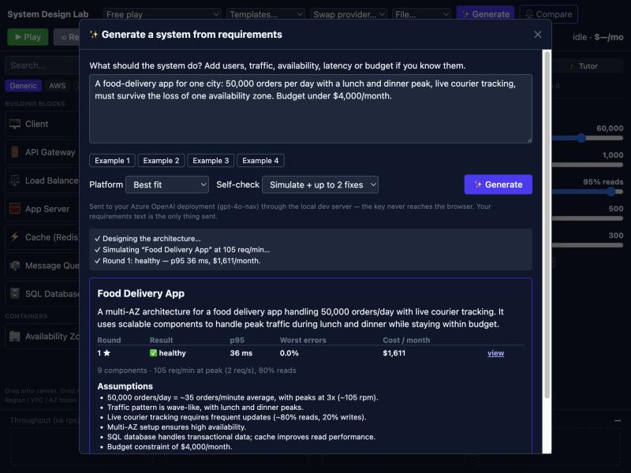Click the view link for round 1
Viewport: 631px width, 473px height.
pos(496,353)
